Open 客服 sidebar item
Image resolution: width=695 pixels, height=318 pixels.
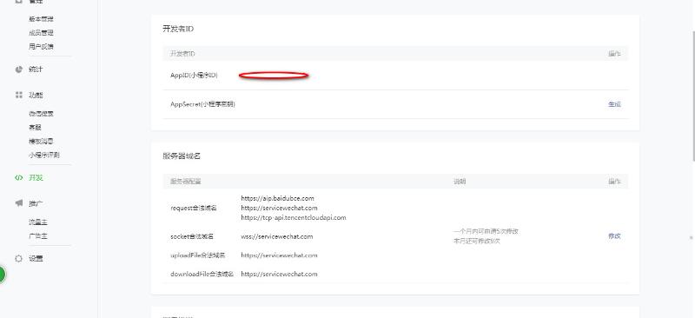[35, 128]
